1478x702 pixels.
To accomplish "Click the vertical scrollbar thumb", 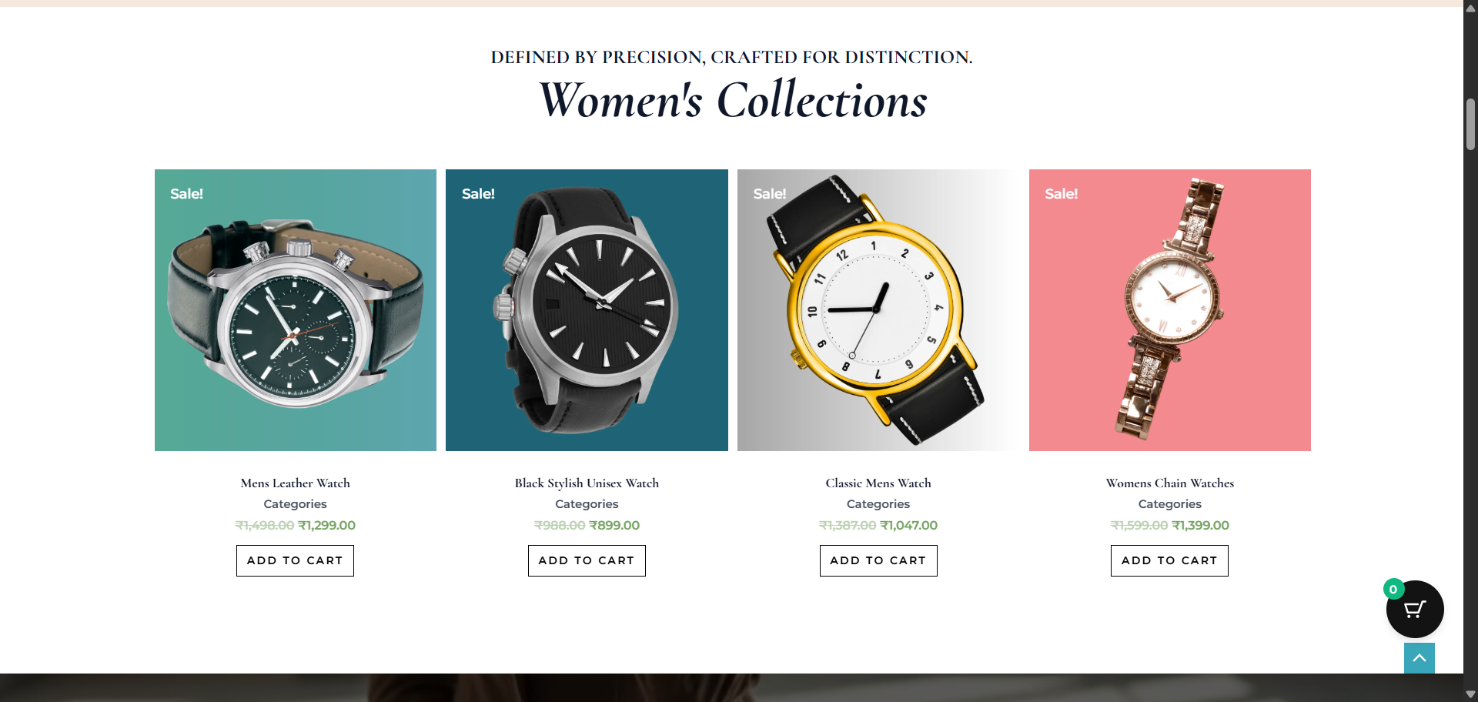I will click(x=1470, y=124).
